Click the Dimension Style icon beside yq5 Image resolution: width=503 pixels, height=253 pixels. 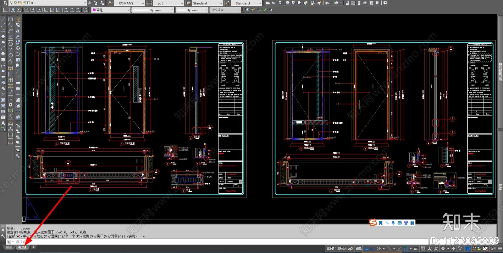click(150, 3)
